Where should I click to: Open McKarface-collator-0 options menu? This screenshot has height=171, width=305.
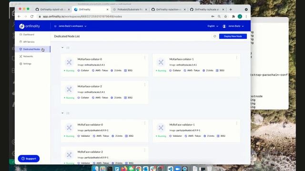click(x=145, y=57)
